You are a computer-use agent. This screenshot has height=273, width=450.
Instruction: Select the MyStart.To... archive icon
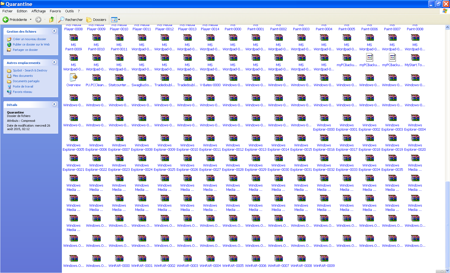point(415,58)
